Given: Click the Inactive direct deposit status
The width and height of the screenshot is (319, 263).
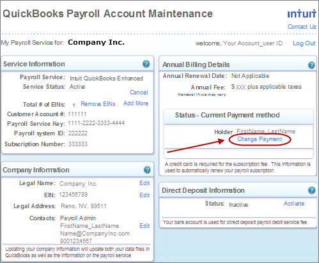Looking at the screenshot, I should 238,205.
